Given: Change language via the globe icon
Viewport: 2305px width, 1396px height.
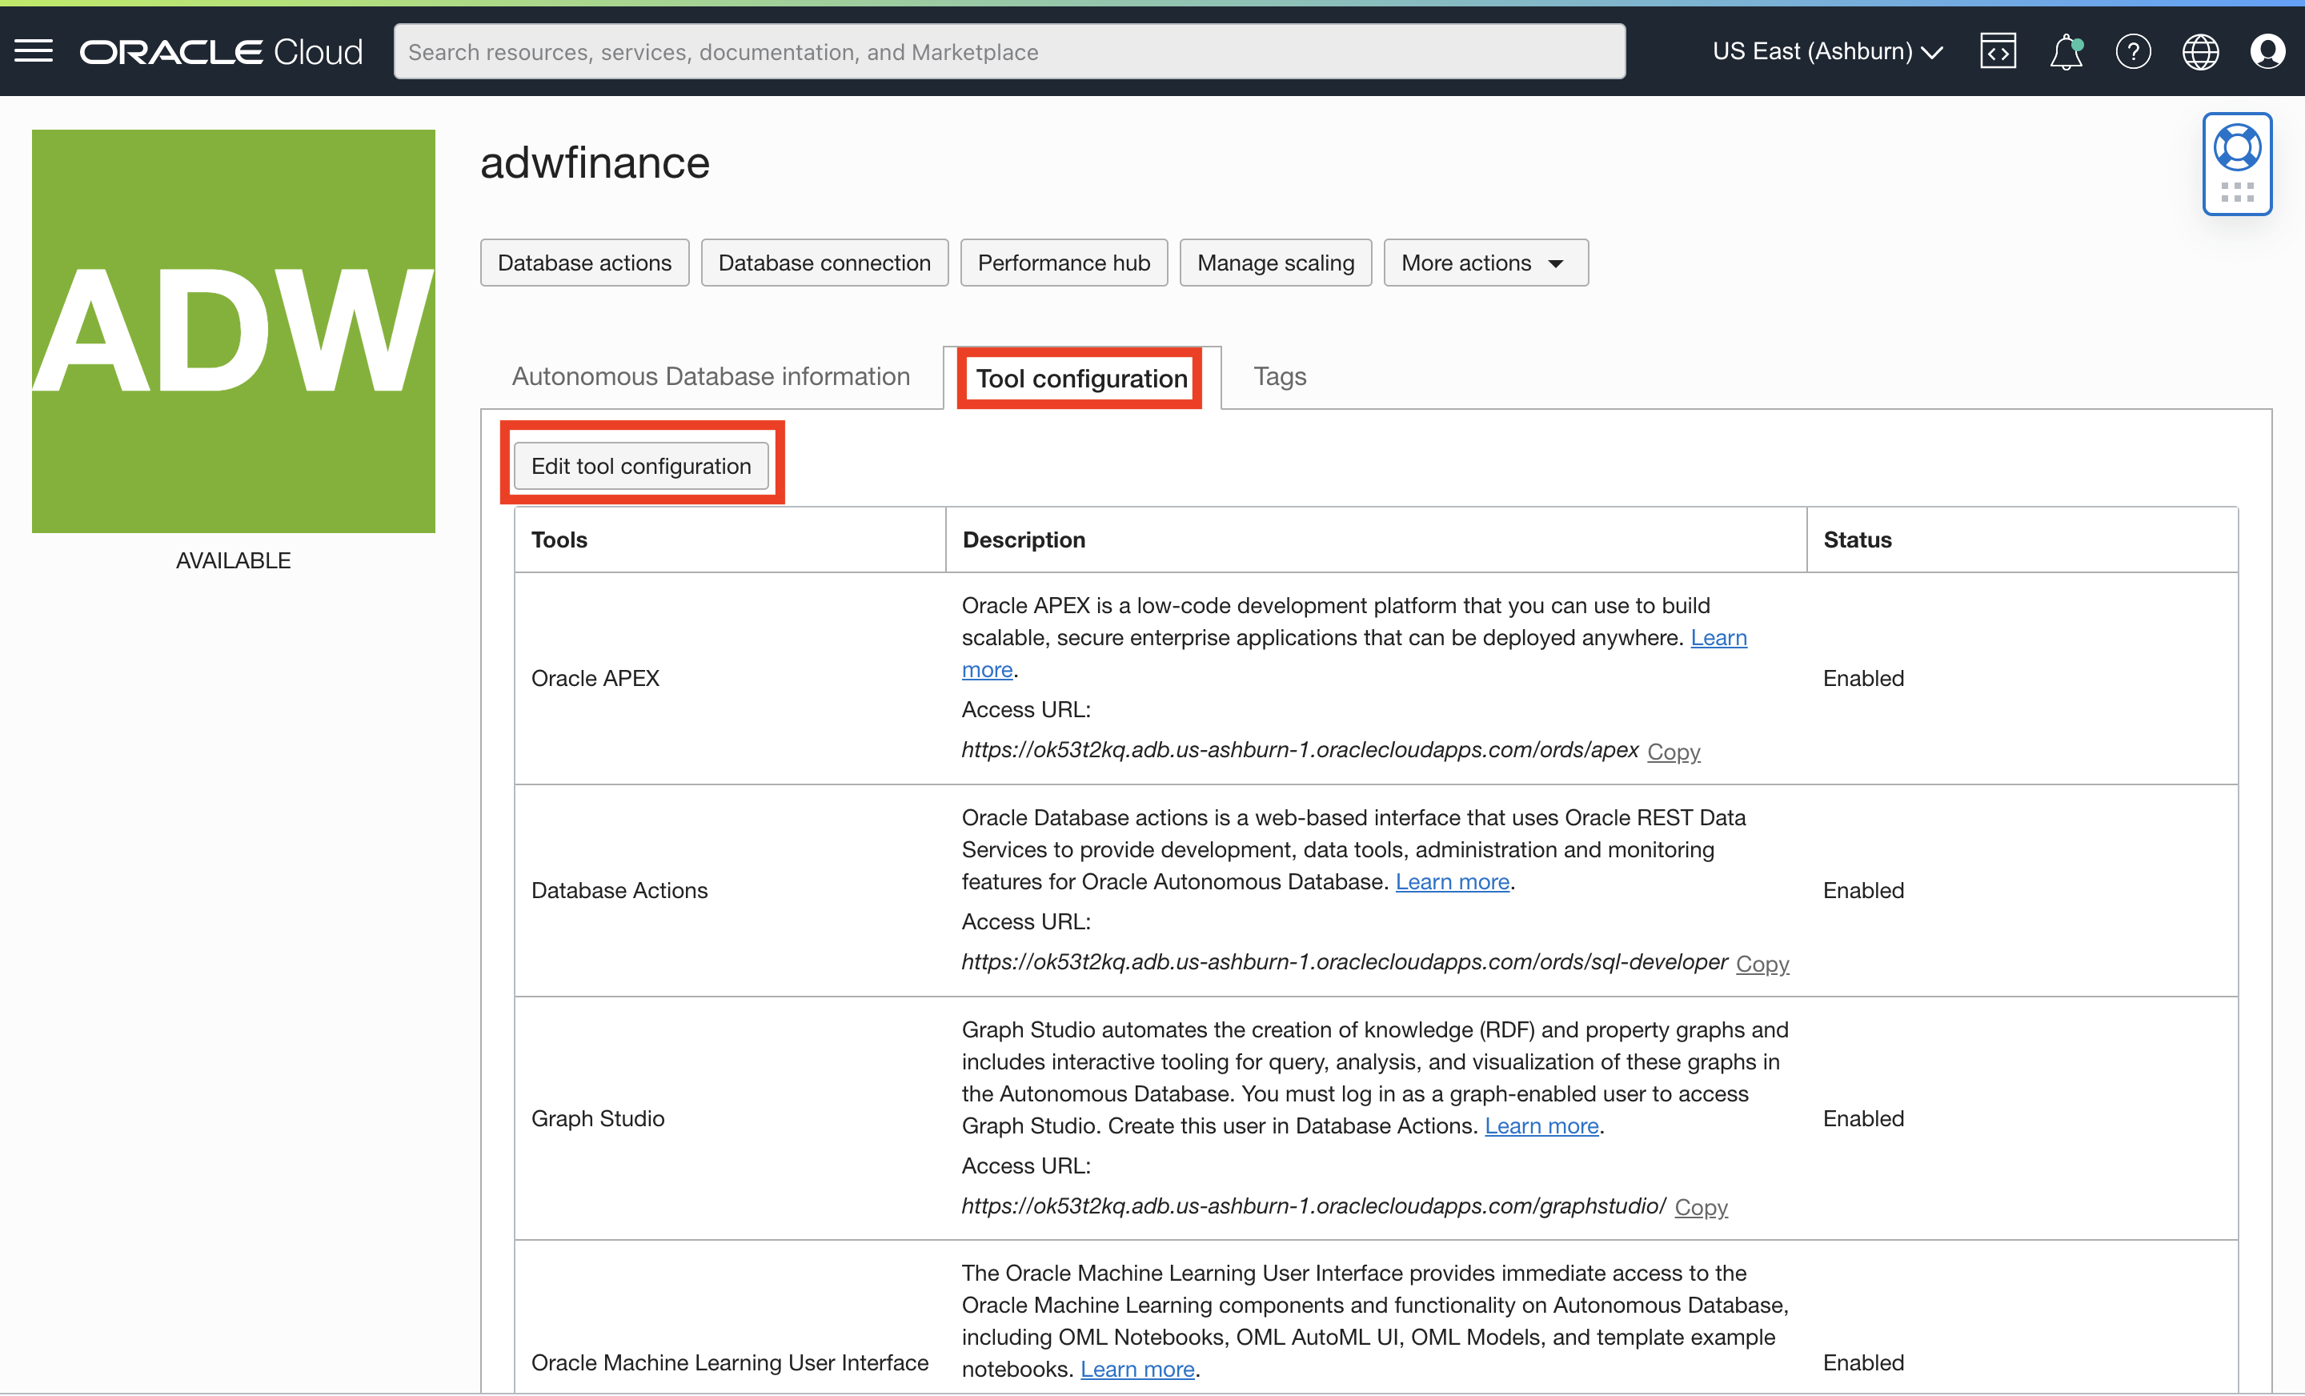Looking at the screenshot, I should [x=2200, y=51].
